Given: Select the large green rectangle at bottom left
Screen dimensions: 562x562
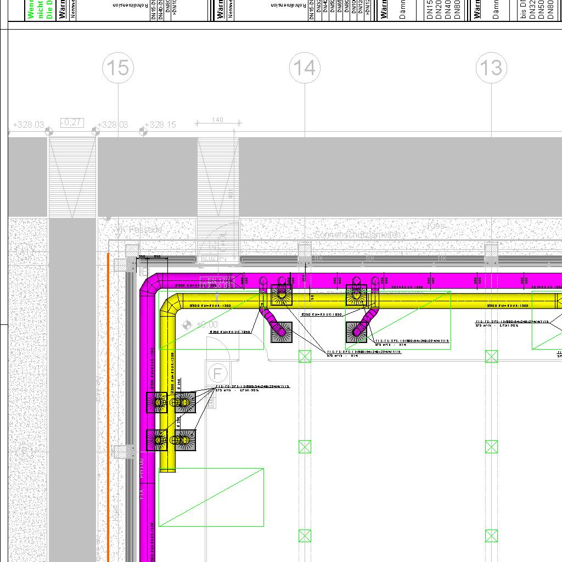Looking at the screenshot, I should point(211,497).
